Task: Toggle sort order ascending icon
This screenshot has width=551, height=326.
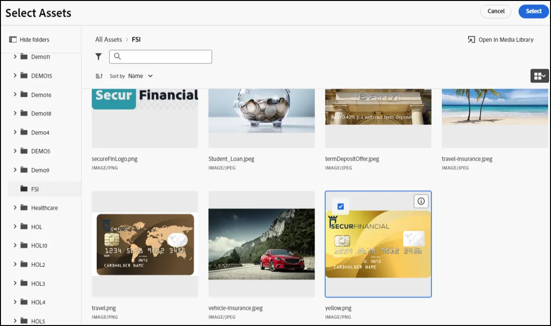Action: pyautogui.click(x=99, y=76)
